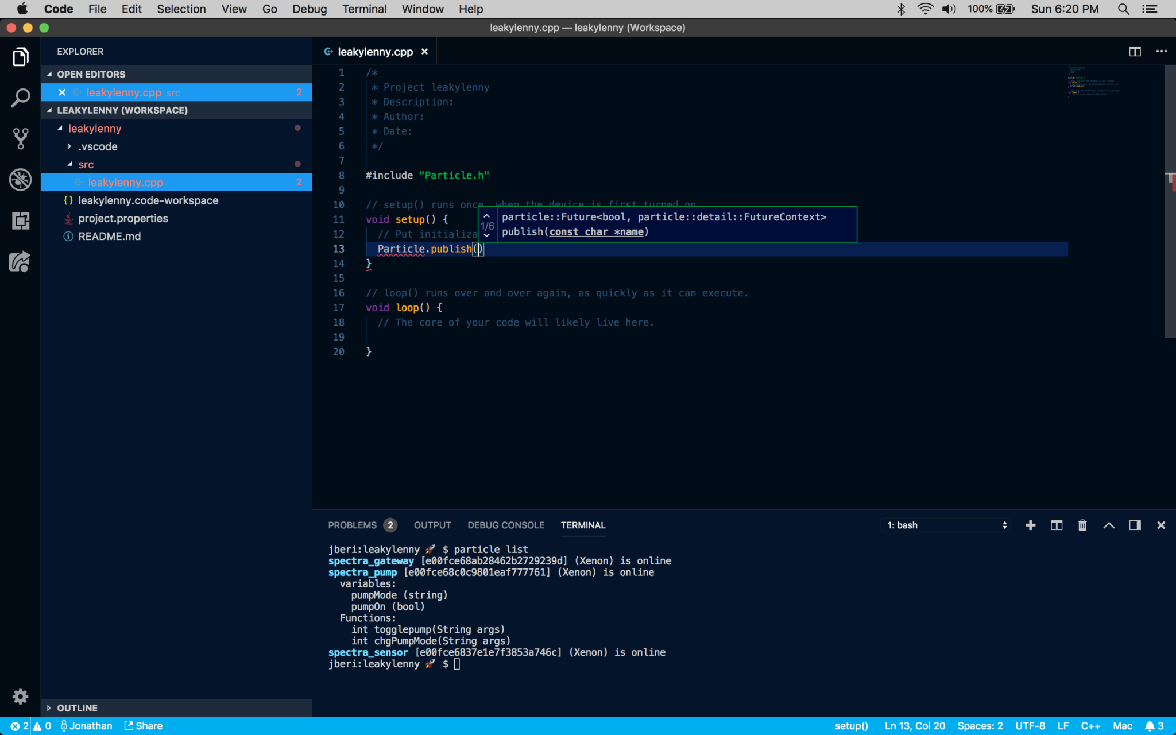This screenshot has height=735, width=1176.
Task: Open the Extensions view
Action: click(20, 221)
